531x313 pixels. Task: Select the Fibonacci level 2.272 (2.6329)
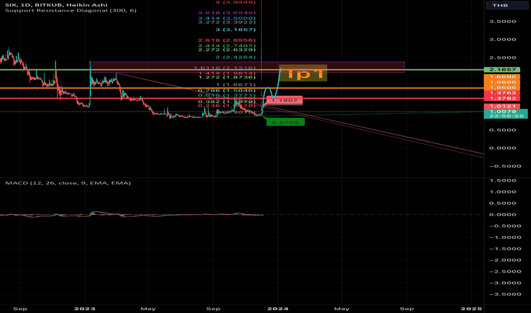tap(227, 50)
